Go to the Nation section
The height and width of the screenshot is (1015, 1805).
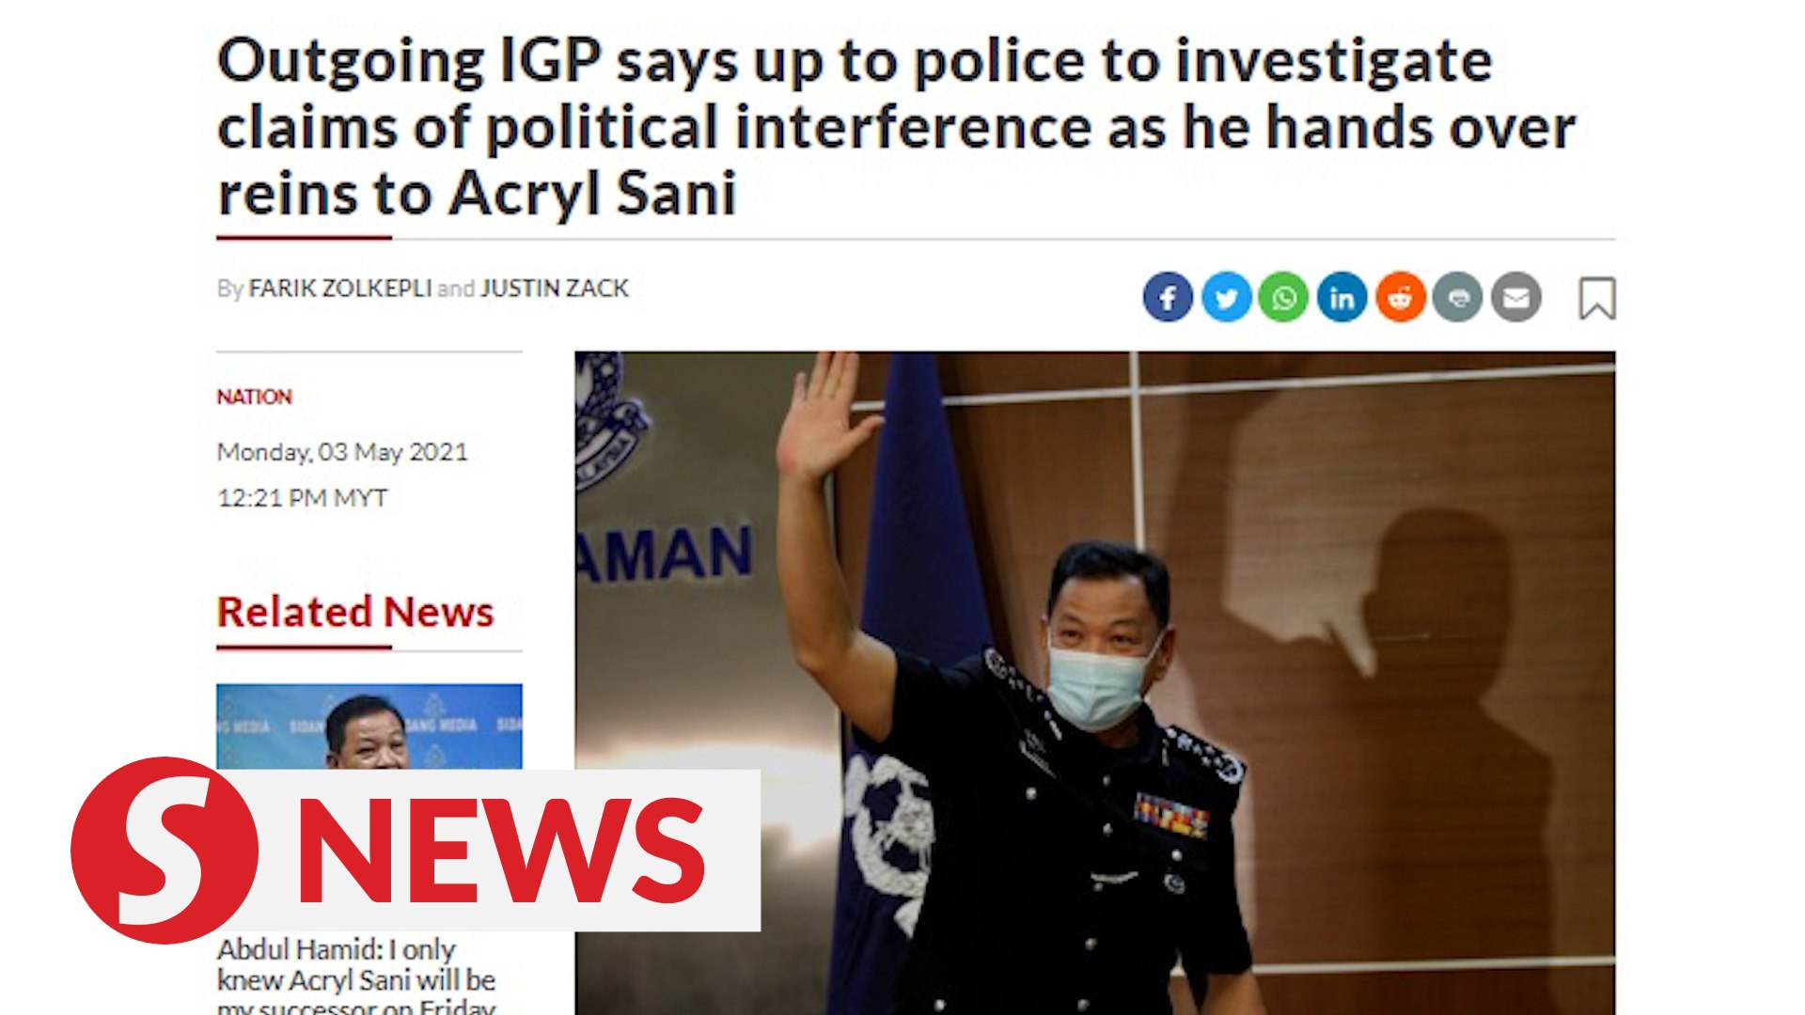point(254,397)
